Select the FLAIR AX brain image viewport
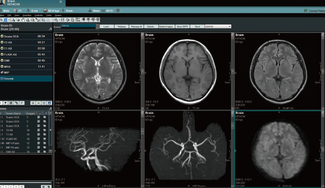The width and height of the screenshot is (325, 188). tap(278, 71)
